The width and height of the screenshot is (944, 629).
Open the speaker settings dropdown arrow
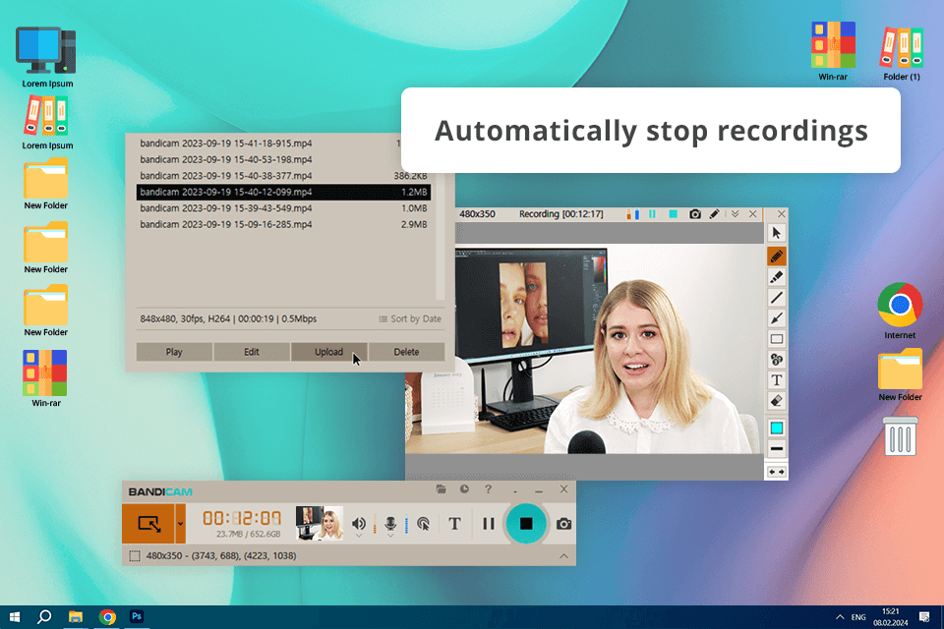(x=359, y=535)
